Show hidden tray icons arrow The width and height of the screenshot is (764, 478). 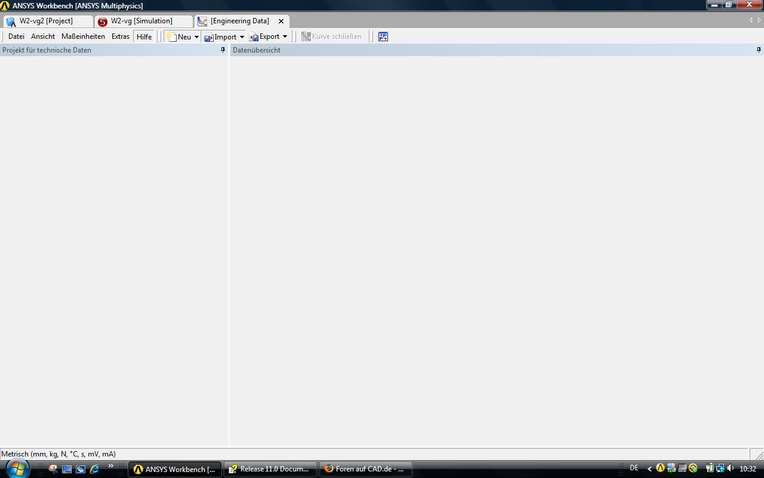649,469
